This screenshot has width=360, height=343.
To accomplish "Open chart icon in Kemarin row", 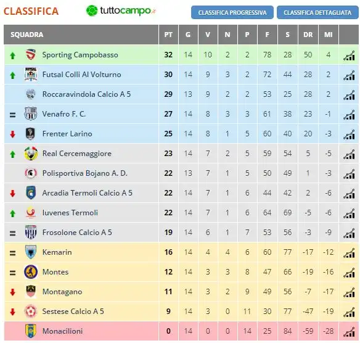I will click(x=349, y=253).
